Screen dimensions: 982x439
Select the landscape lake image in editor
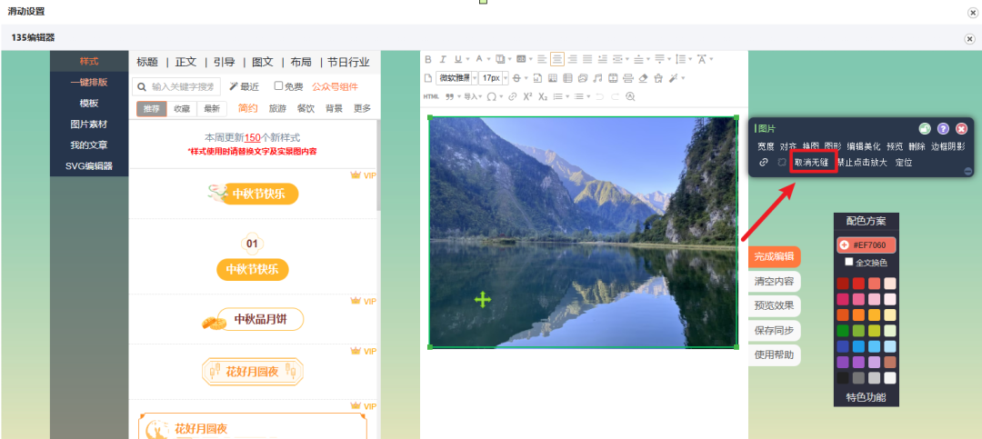tap(583, 232)
